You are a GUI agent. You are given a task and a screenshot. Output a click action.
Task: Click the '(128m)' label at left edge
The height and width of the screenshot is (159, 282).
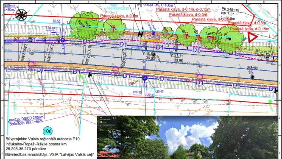(8, 50)
